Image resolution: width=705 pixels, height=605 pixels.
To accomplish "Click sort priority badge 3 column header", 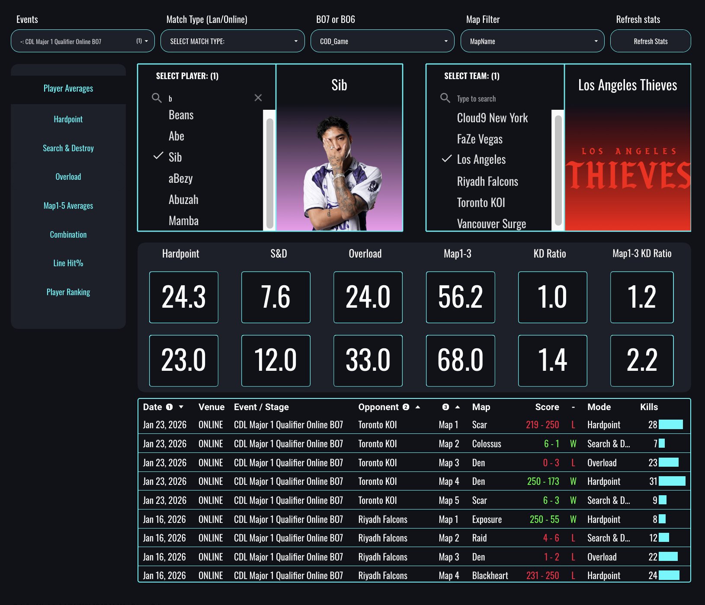I will (445, 407).
